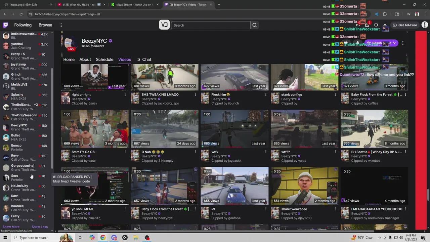View site information icon in address bar
The width and height of the screenshot is (430, 242).
pos(31,14)
